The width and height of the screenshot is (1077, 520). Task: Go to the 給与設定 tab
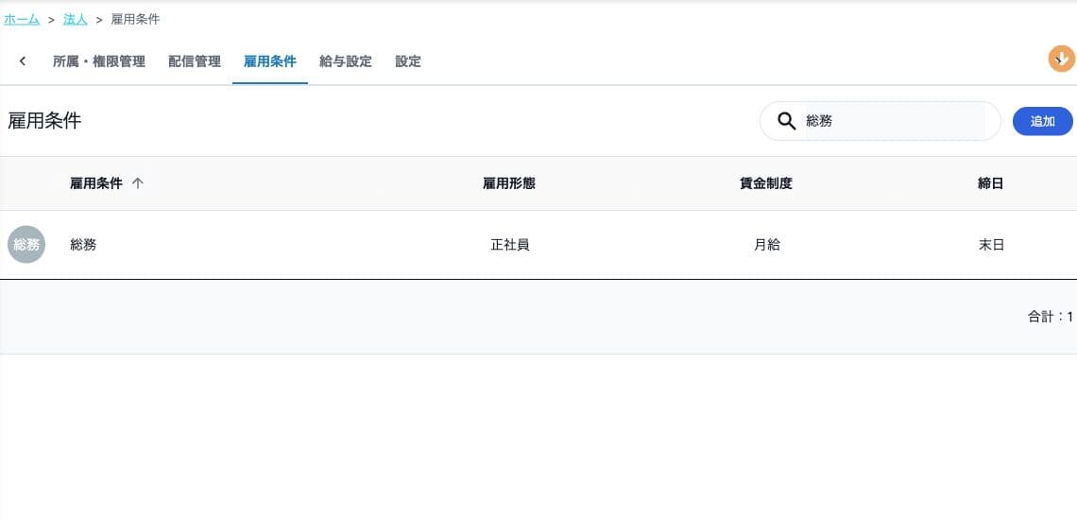pos(346,61)
